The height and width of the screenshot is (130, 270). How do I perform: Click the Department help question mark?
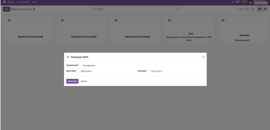[79, 65]
